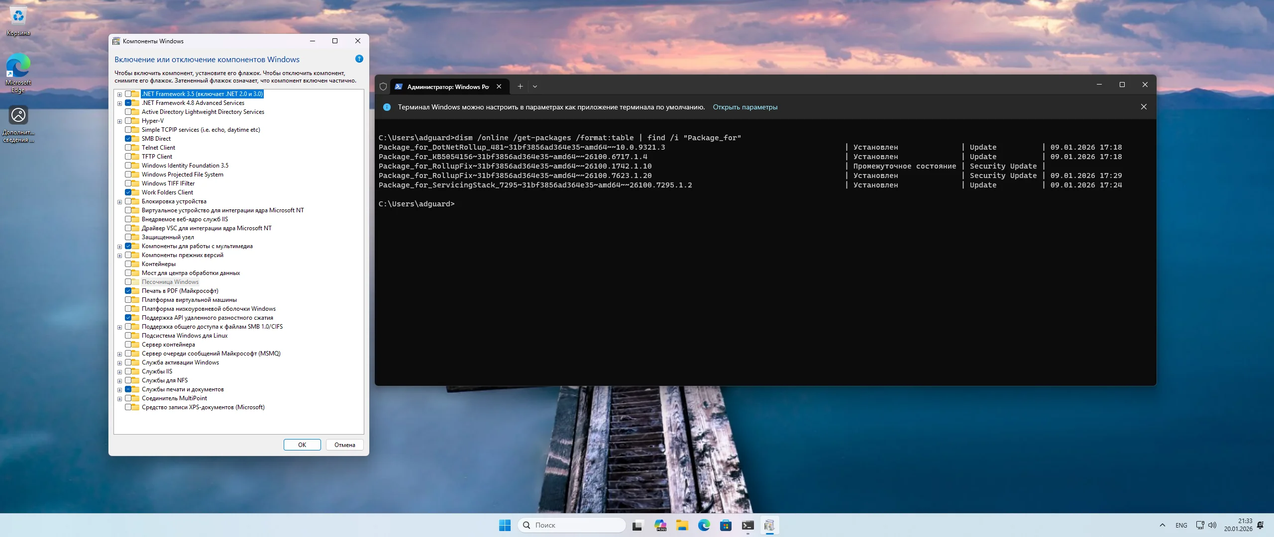Dismiss the terminal default app info banner

click(1144, 107)
